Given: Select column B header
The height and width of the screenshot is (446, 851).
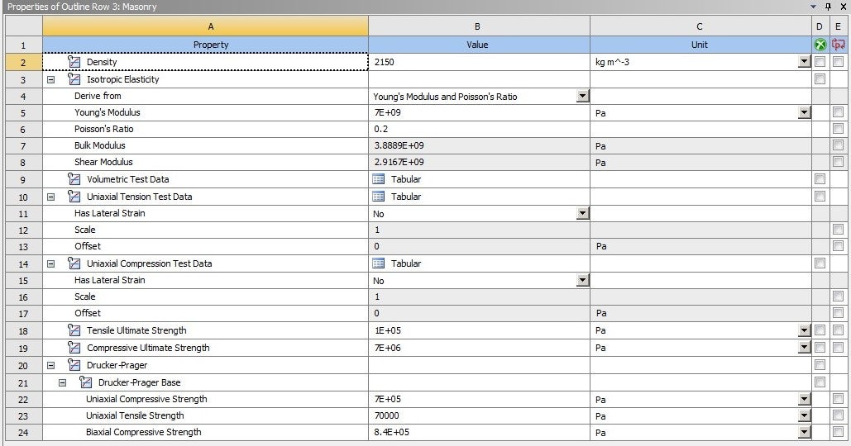Looking at the screenshot, I should tap(479, 26).
